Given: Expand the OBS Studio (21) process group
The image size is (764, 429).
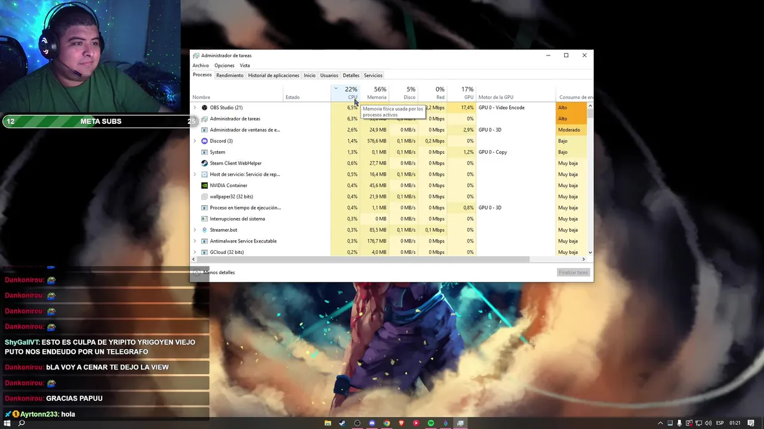Looking at the screenshot, I should (195, 108).
